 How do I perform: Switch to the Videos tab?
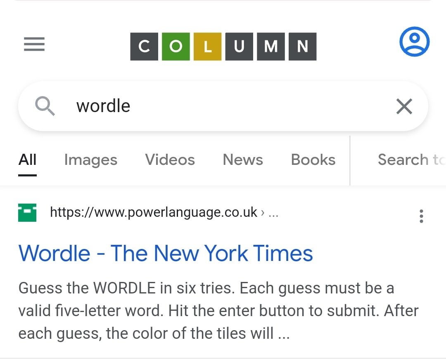(x=170, y=160)
